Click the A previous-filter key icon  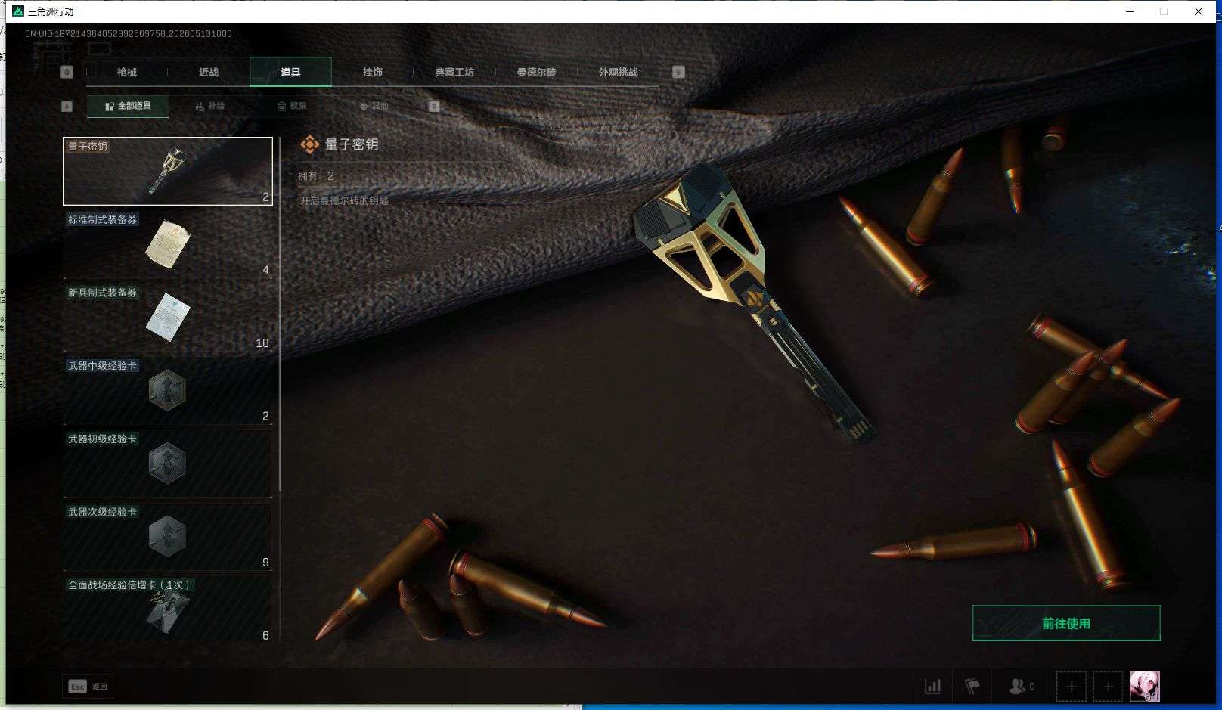[67, 107]
